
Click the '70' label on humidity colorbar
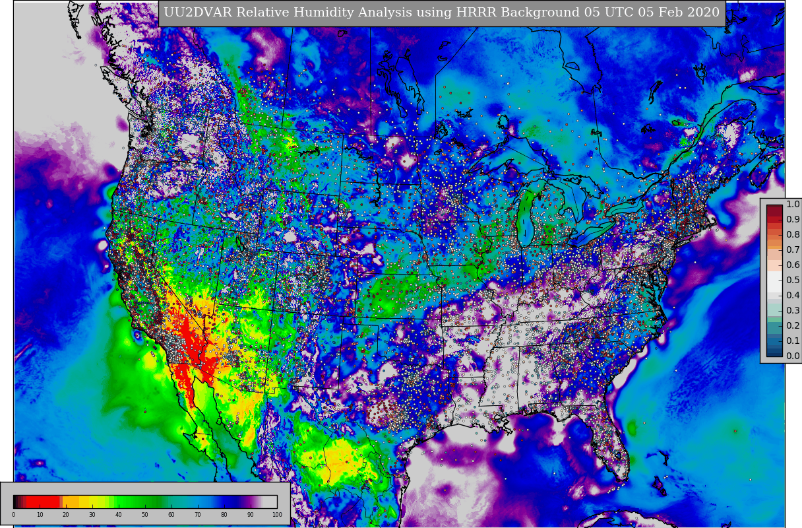(x=198, y=515)
